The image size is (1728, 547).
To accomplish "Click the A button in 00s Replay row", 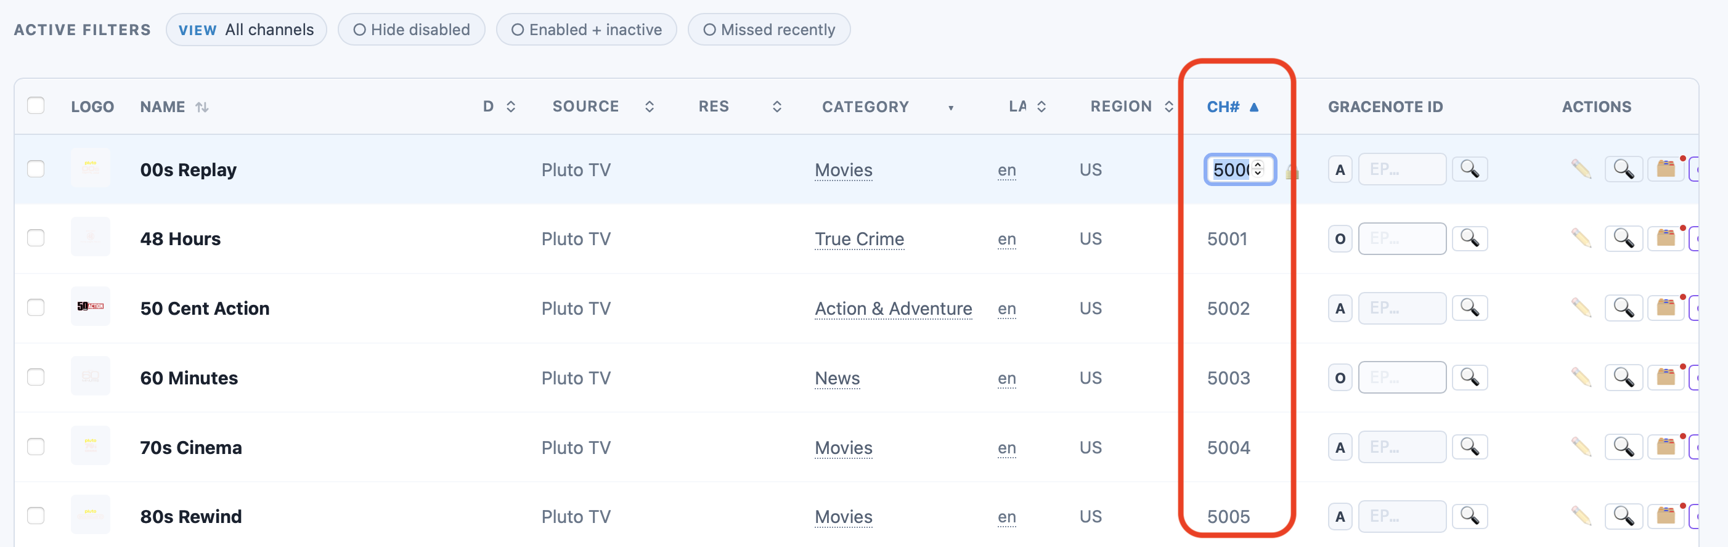I will (x=1340, y=169).
